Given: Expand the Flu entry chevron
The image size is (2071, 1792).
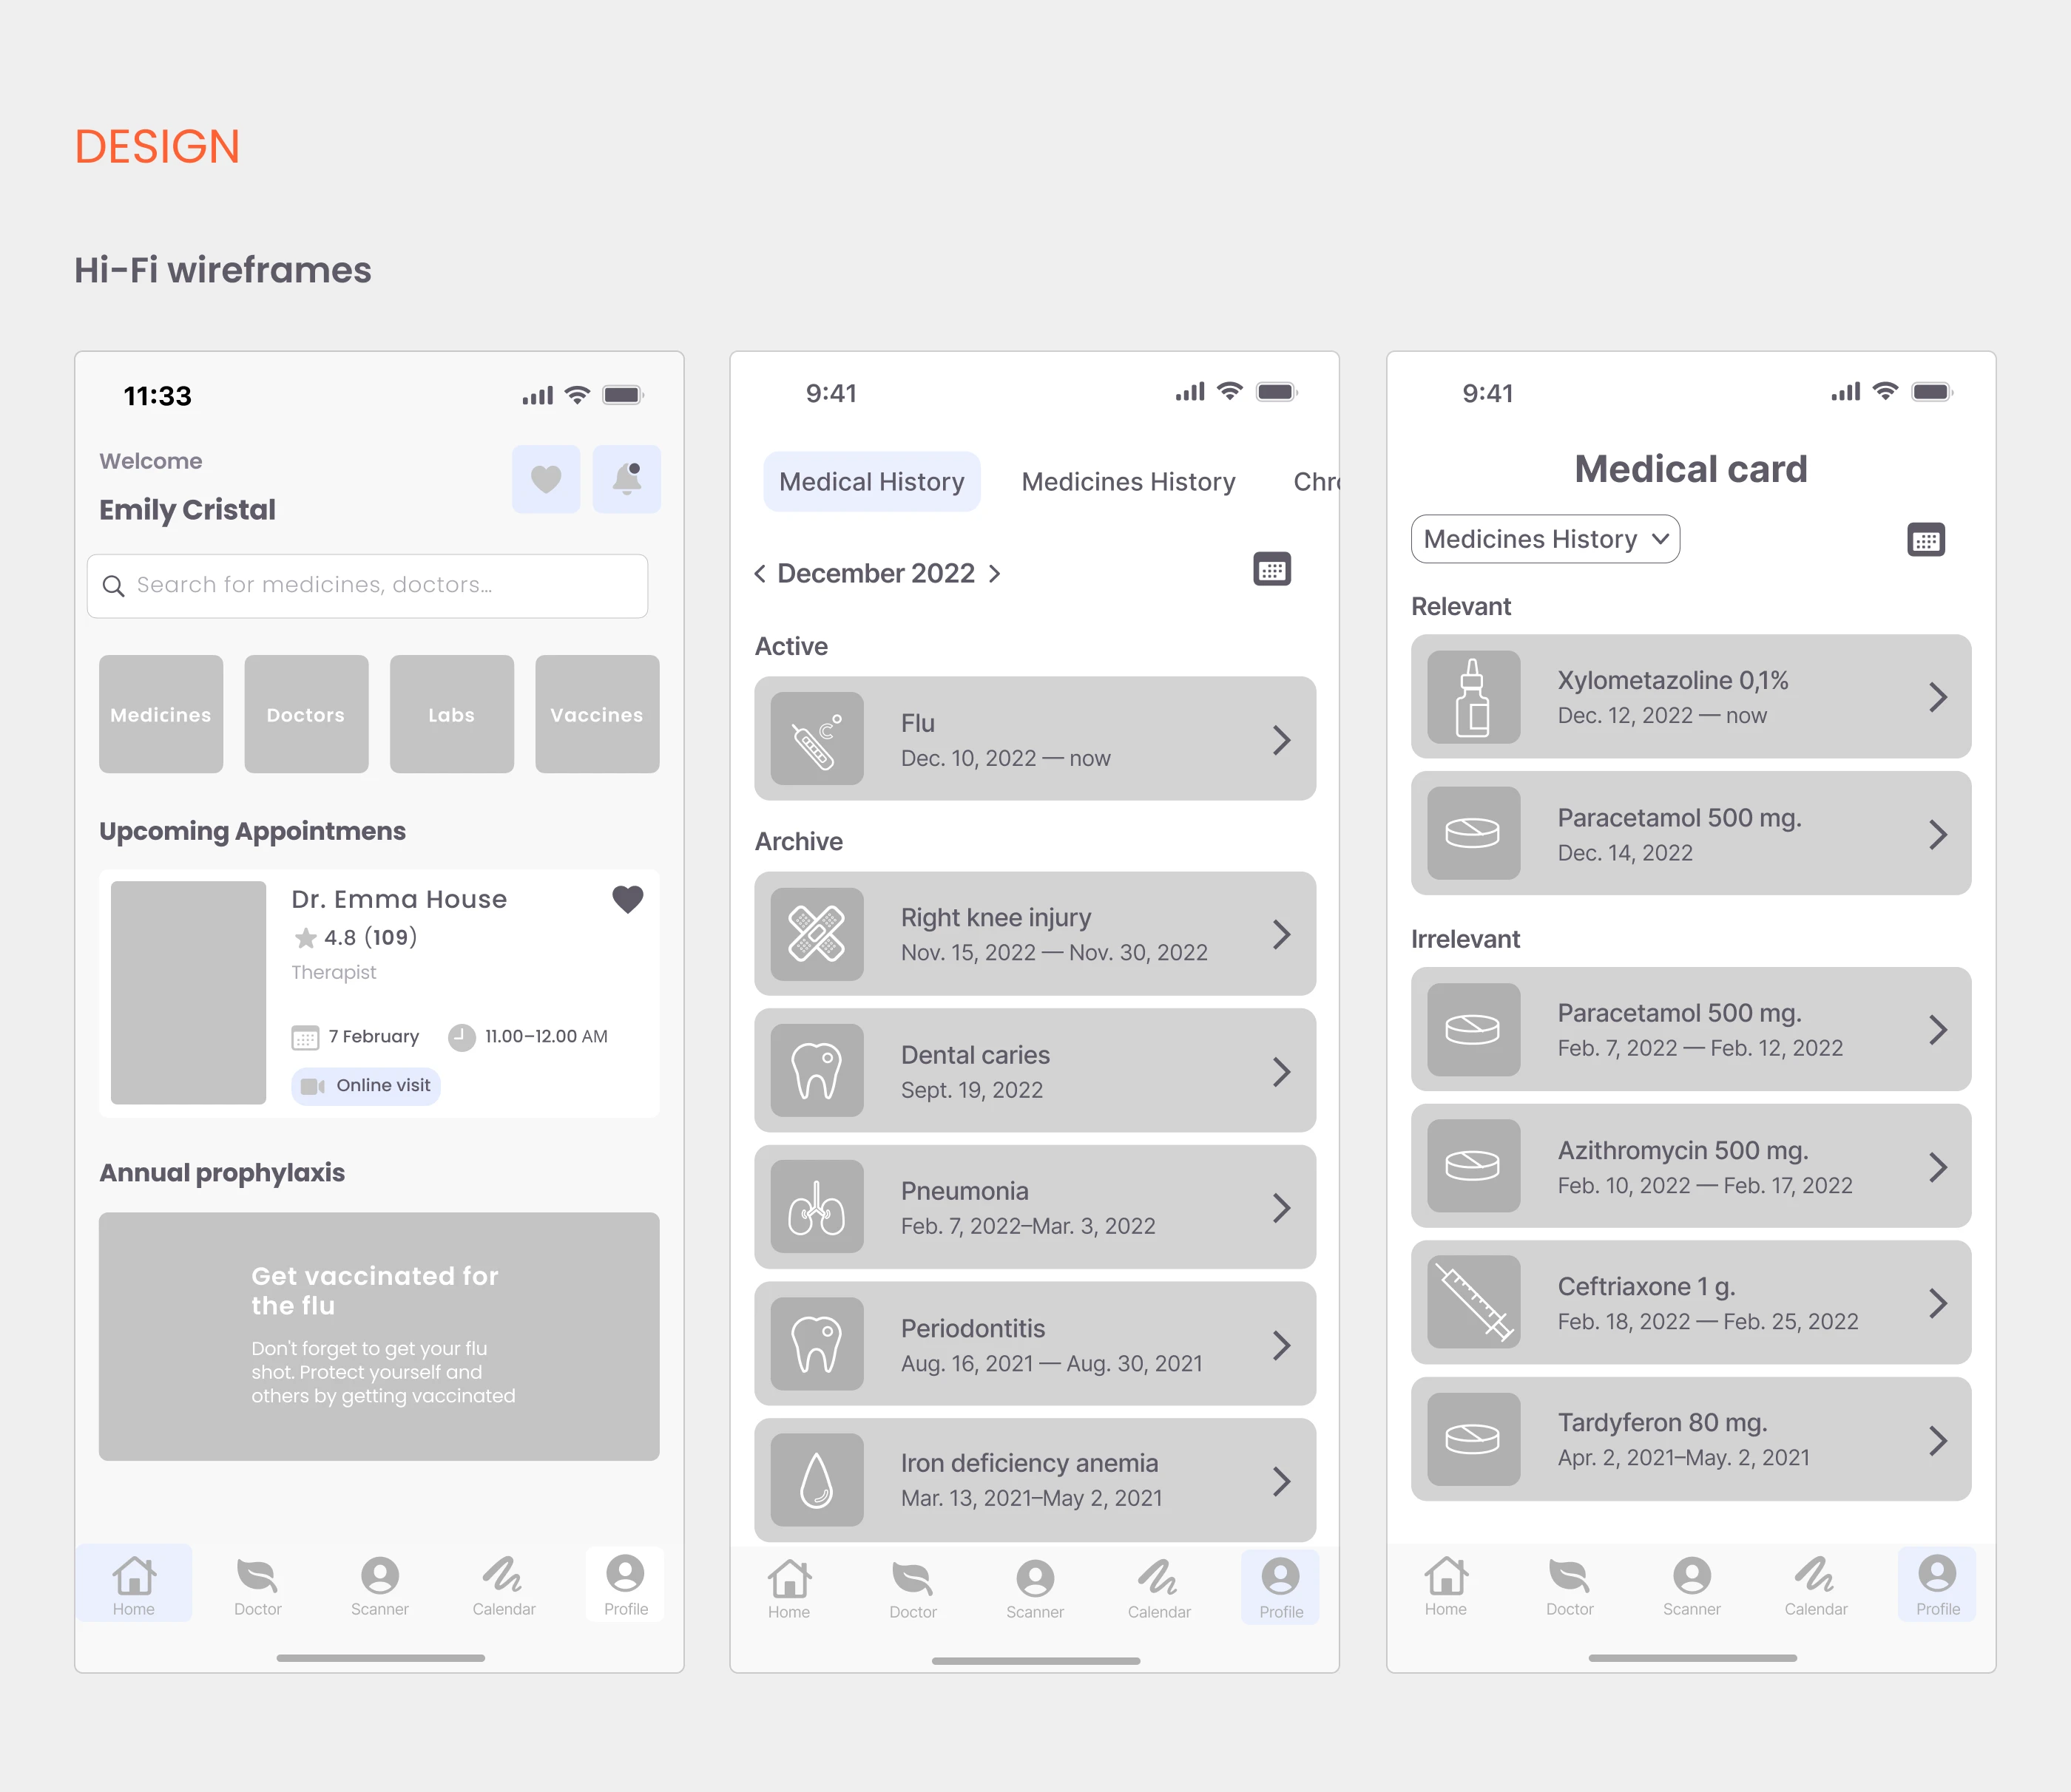Looking at the screenshot, I should [x=1282, y=740].
